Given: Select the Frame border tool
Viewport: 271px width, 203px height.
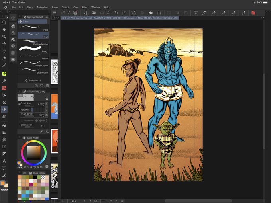Looking at the screenshot, I should point(4,147).
